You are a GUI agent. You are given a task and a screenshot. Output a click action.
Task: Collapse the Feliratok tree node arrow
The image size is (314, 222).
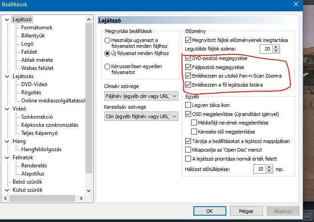(7, 157)
